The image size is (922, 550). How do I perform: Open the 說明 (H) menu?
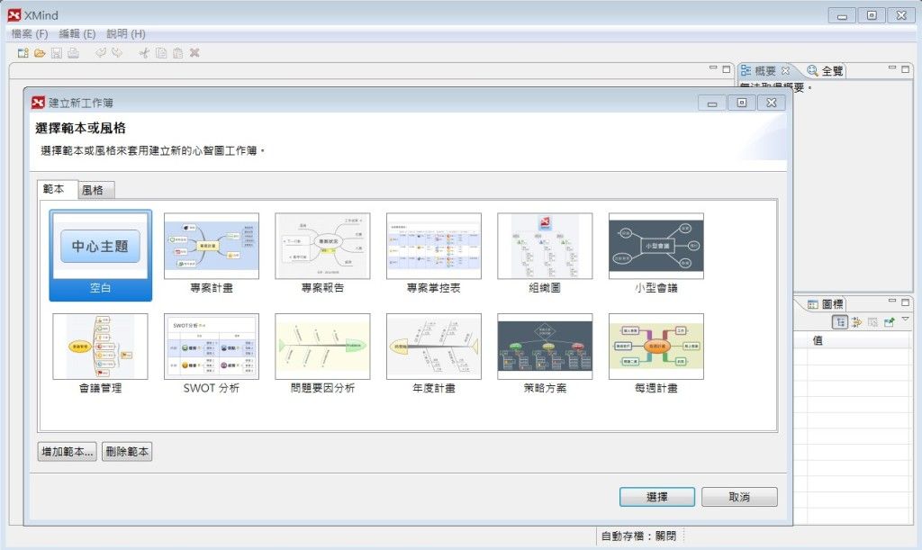126,33
